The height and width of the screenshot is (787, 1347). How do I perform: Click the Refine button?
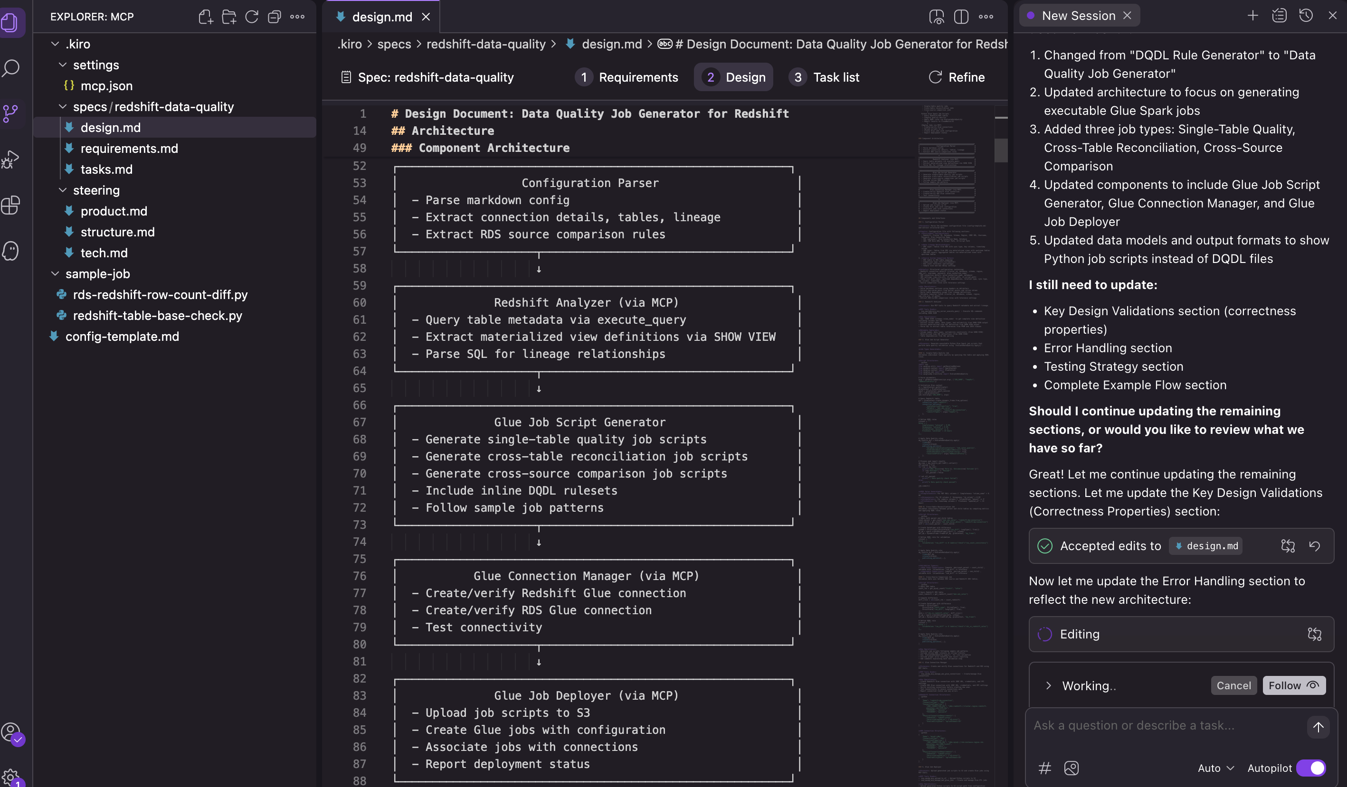956,77
